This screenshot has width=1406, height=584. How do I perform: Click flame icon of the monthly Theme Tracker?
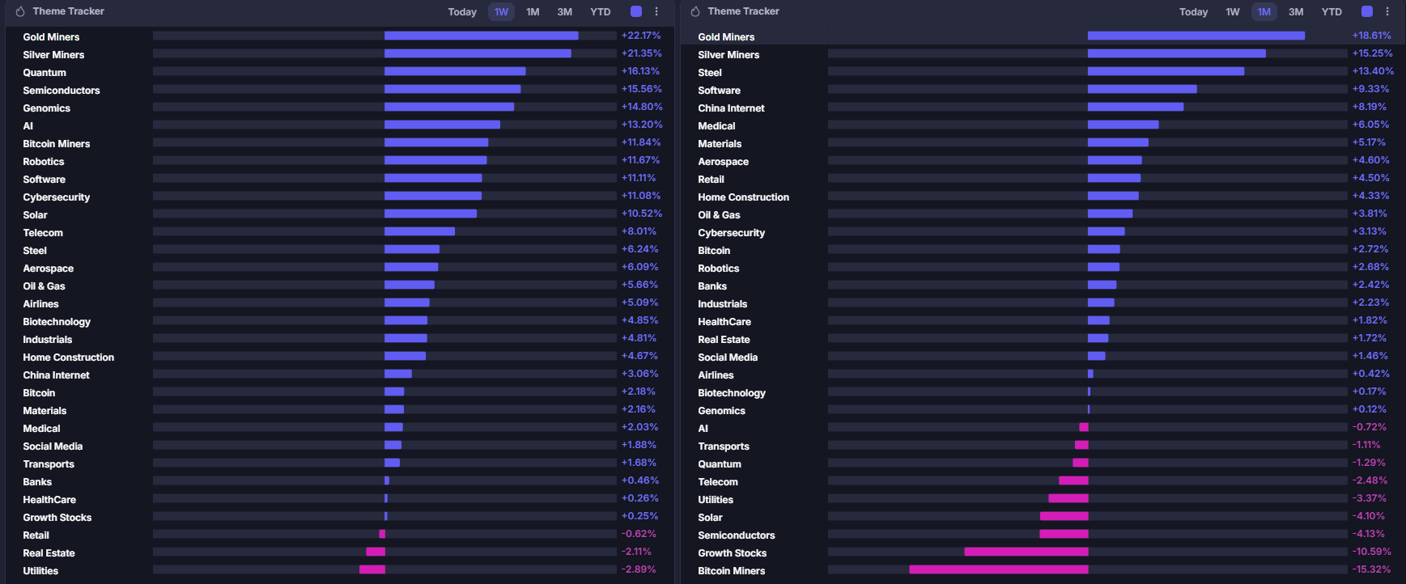(695, 11)
